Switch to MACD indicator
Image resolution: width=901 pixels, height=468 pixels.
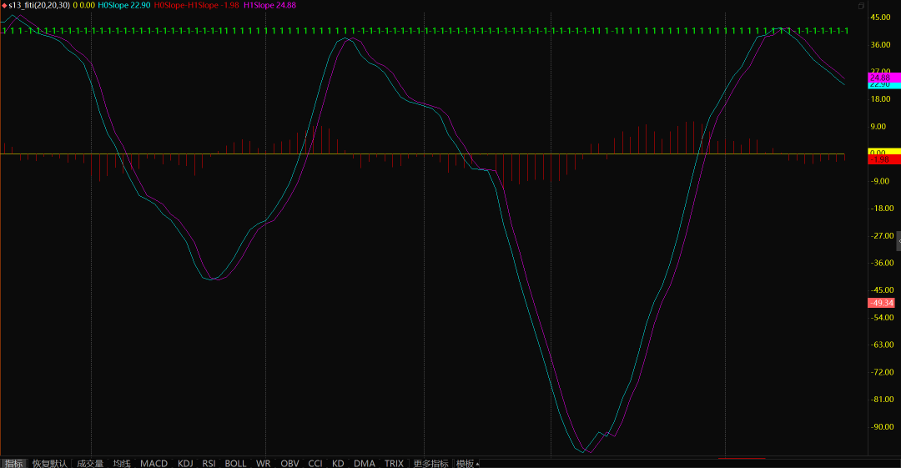[x=154, y=463]
